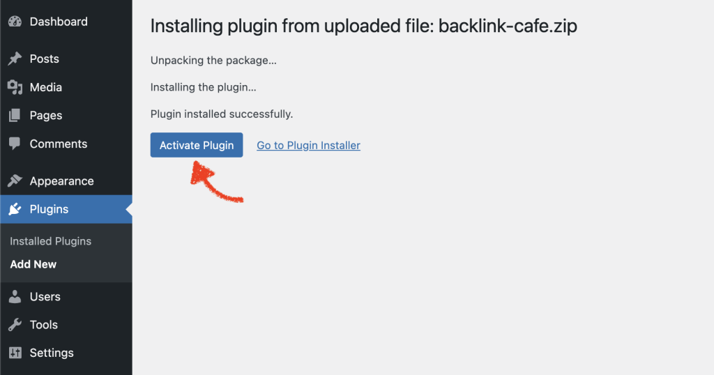Click the Settings sliders icon
714x375 pixels.
[x=15, y=353]
